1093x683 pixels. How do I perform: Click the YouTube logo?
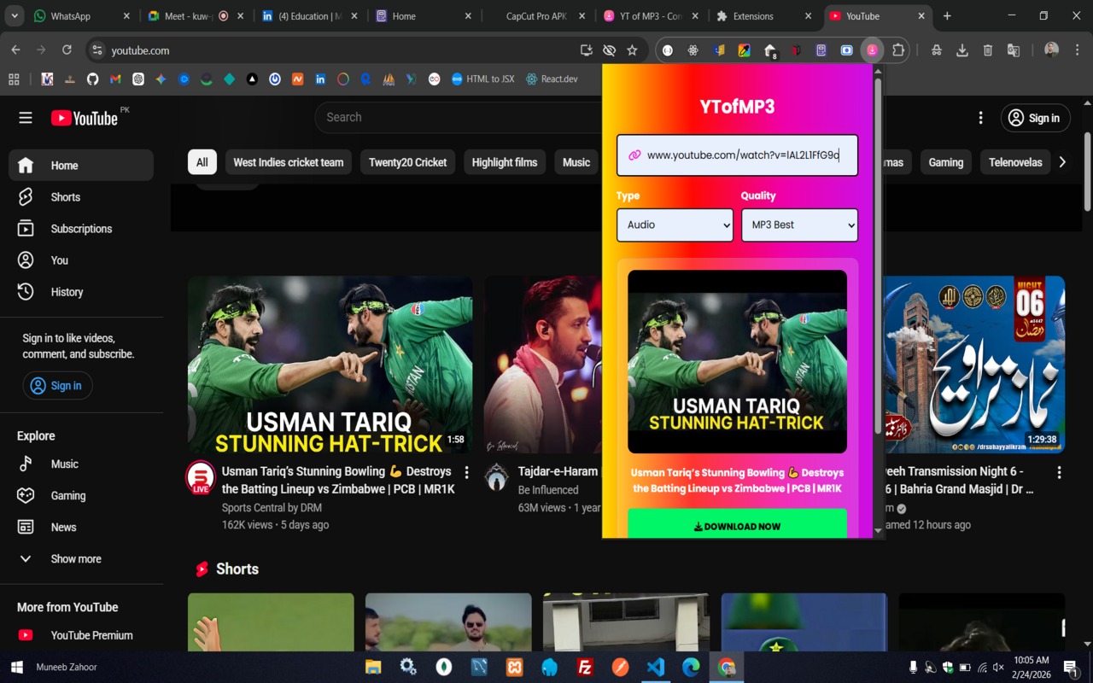(x=85, y=118)
